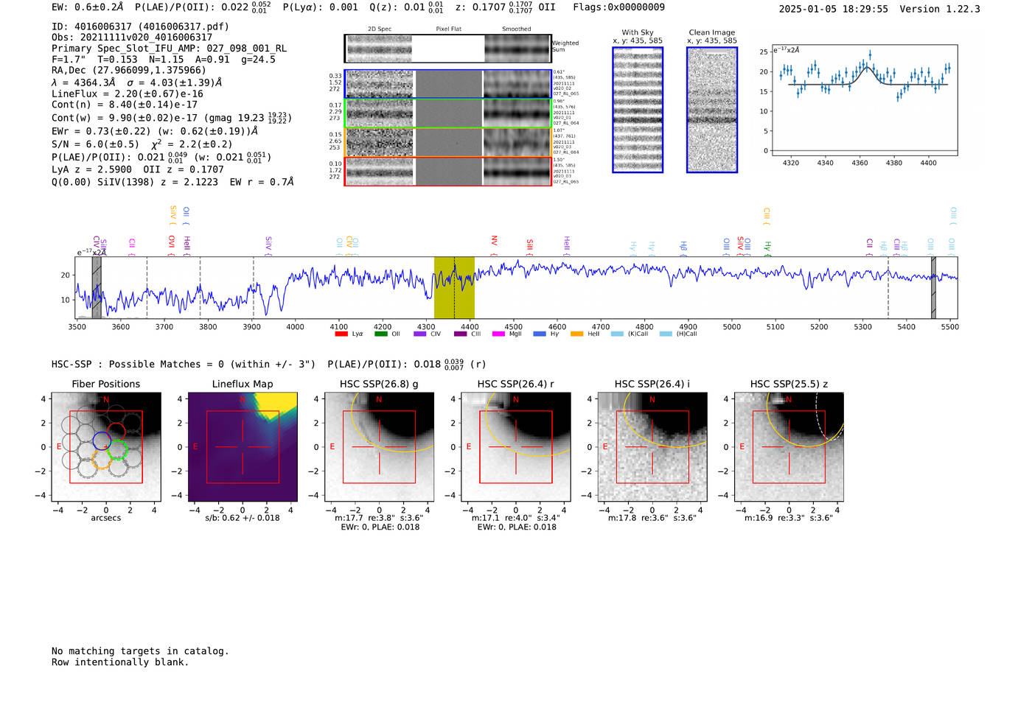Viewport: 1032px width, 702px height.
Task: Click the grey hatched band near 5460 Å
Action: (x=933, y=288)
